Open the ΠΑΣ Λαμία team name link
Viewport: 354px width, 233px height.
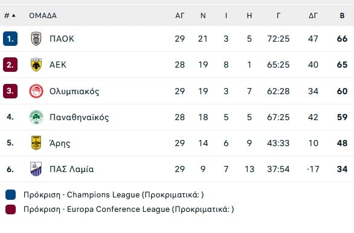click(x=71, y=169)
